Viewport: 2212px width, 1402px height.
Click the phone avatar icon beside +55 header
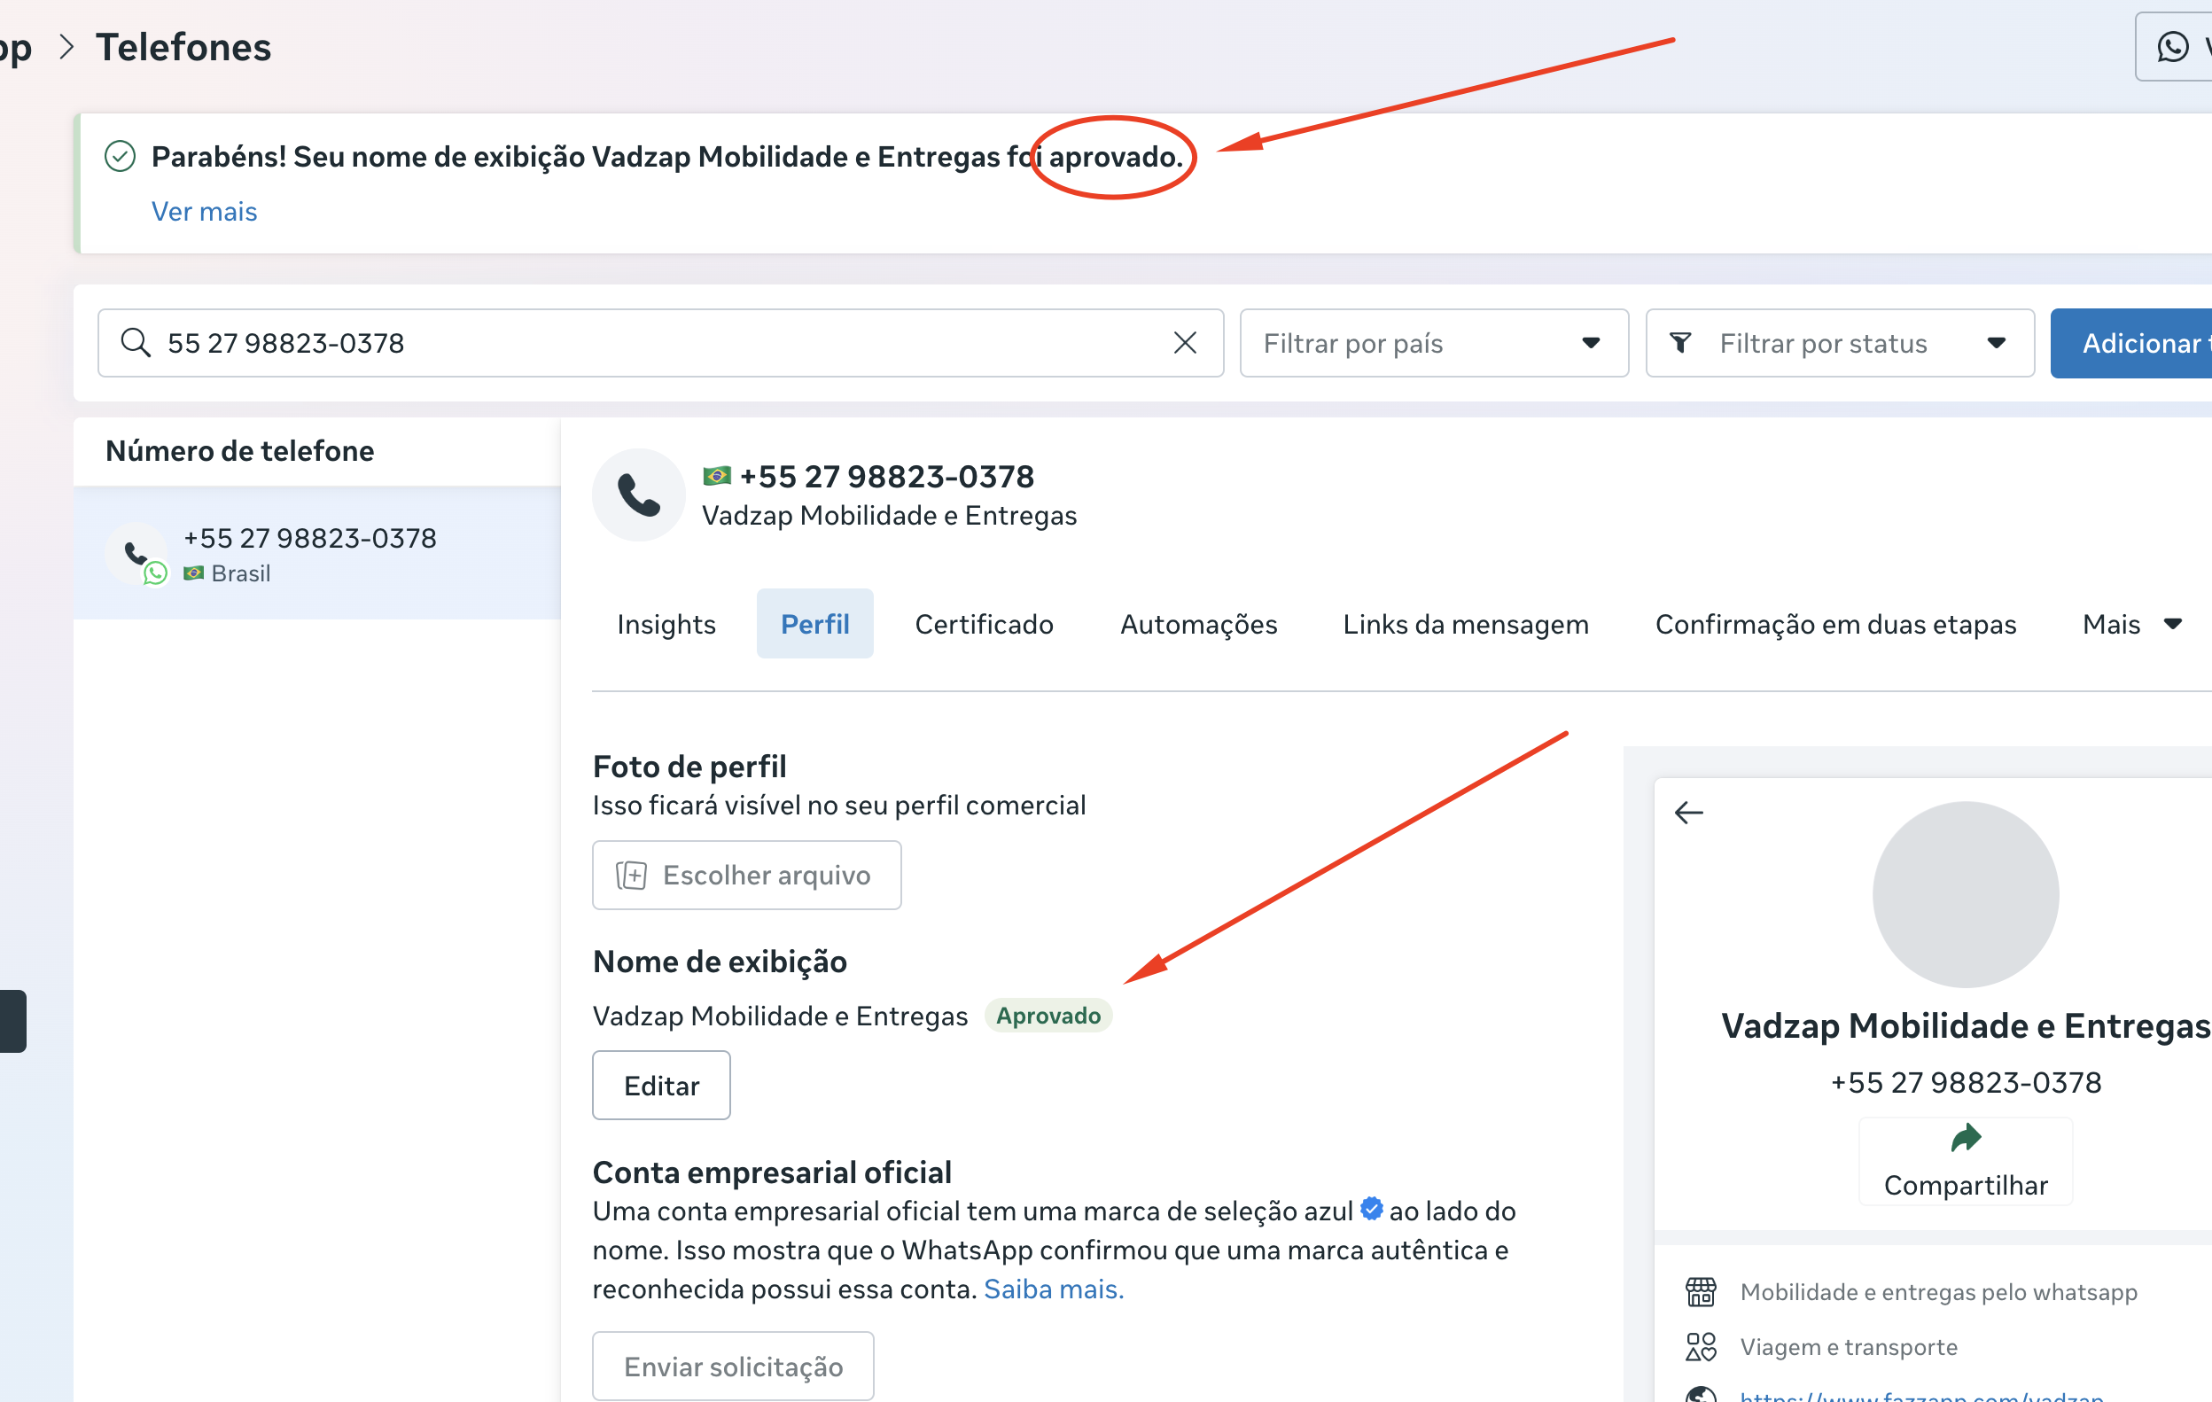point(638,495)
